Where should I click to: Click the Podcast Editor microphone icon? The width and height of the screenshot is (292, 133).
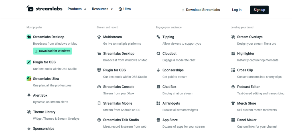(x=233, y=87)
